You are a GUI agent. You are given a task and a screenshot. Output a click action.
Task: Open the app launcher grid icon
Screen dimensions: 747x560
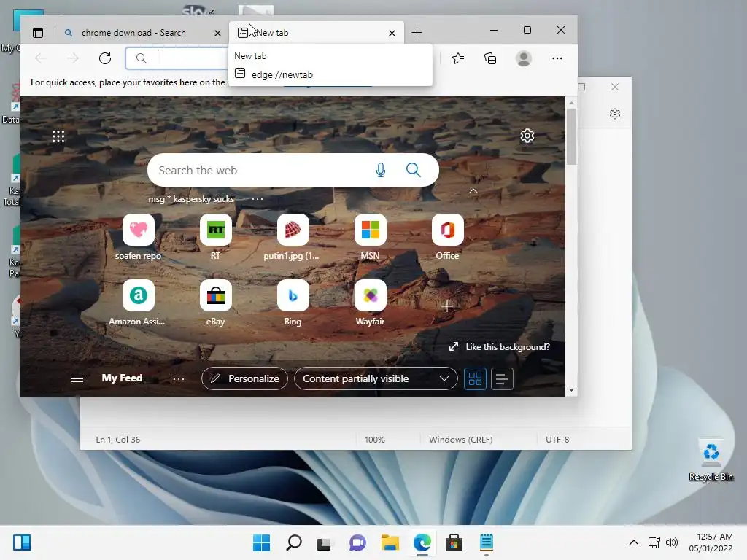58,136
